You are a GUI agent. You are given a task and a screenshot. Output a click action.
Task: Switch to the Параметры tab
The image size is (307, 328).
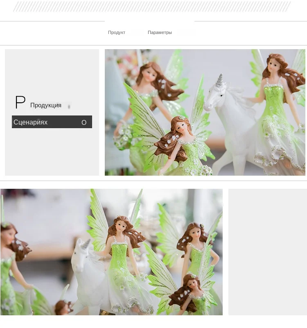160,32
